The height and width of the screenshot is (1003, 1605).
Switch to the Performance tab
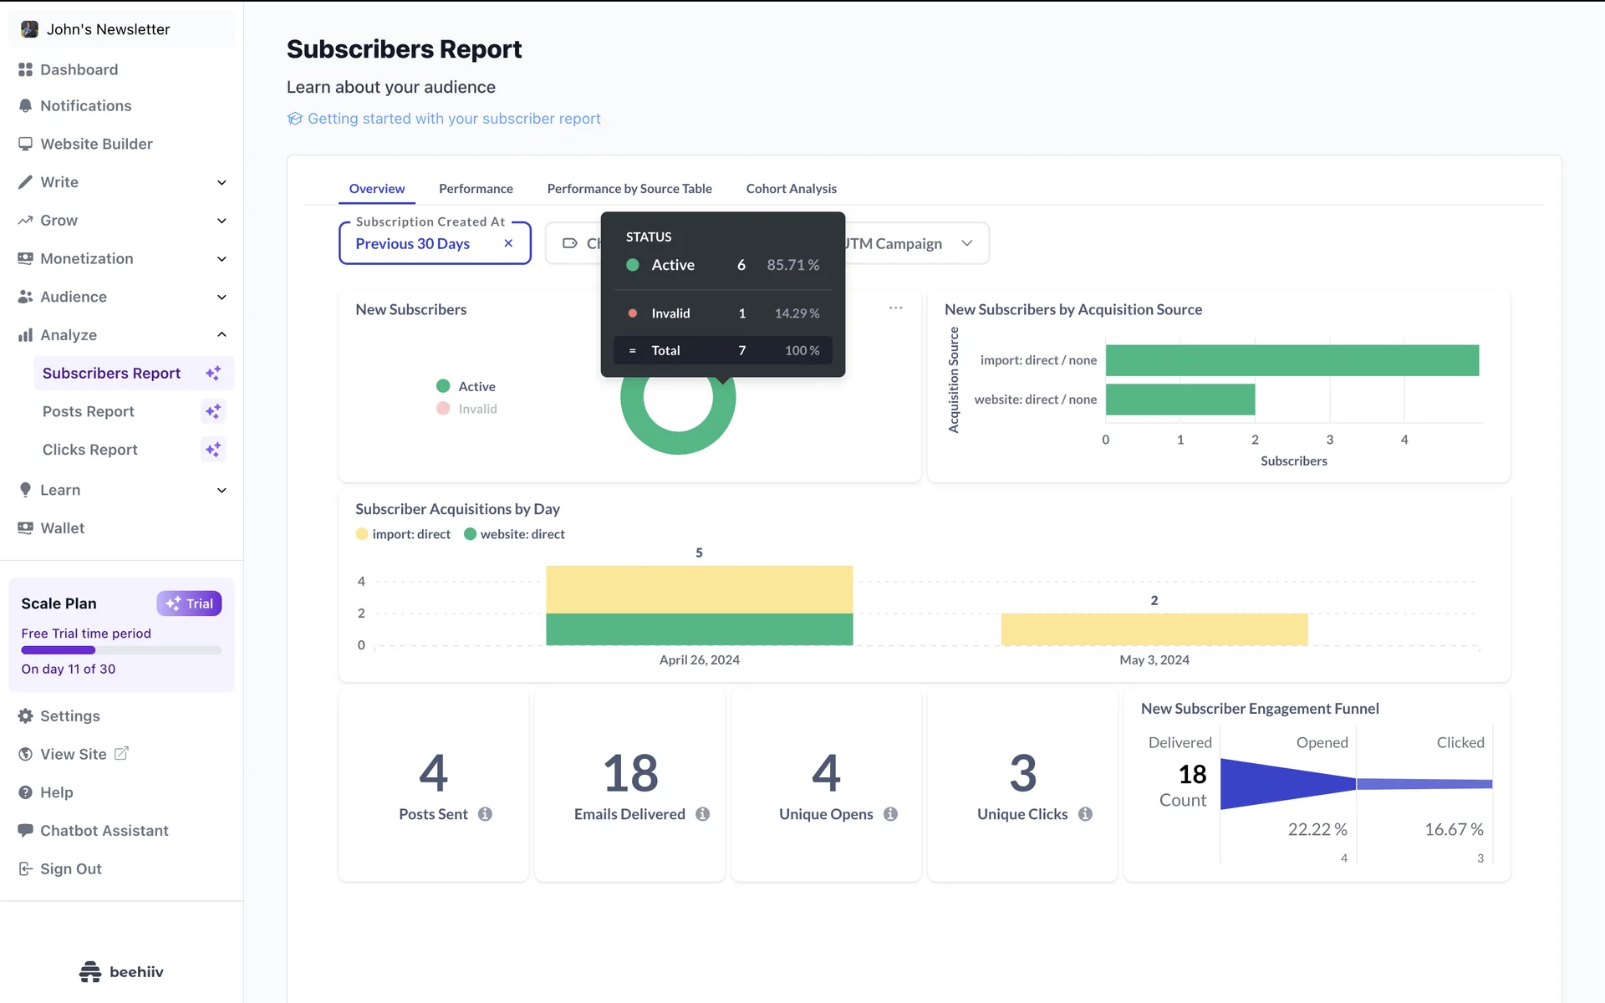(x=476, y=189)
